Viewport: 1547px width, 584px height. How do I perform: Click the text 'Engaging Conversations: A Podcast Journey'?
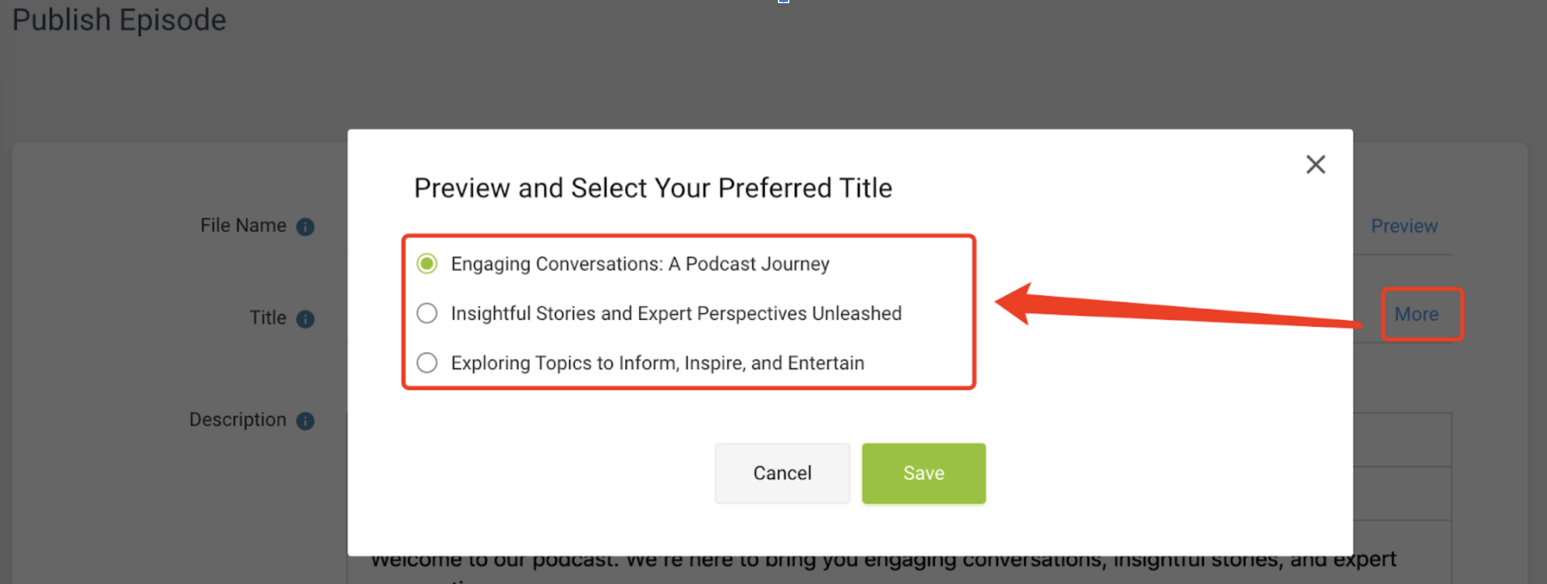(x=640, y=263)
